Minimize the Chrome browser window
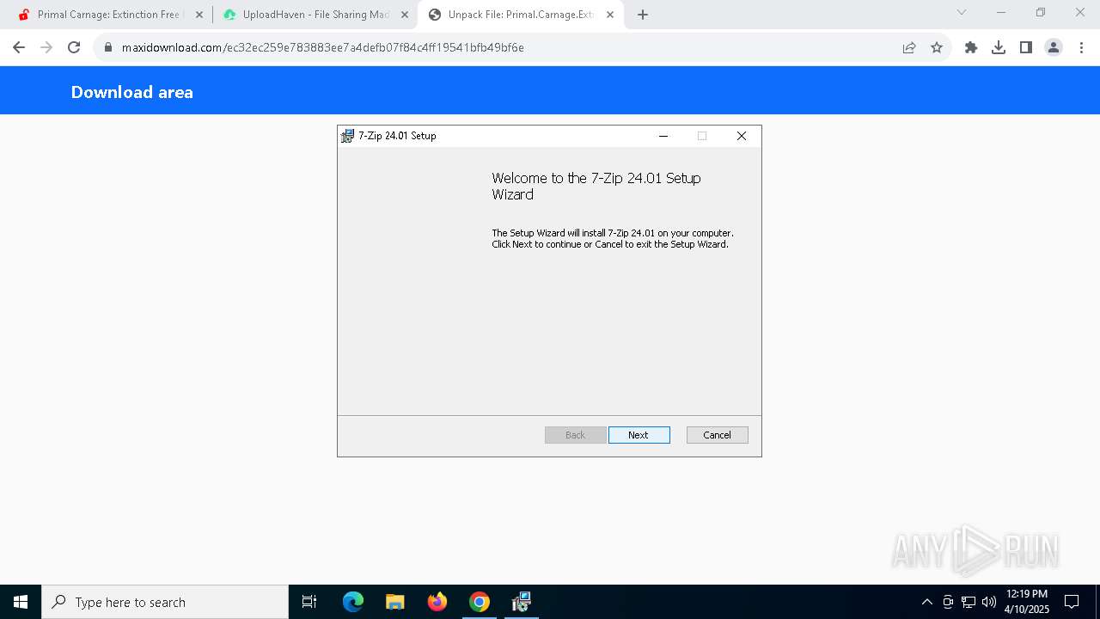 click(1001, 12)
